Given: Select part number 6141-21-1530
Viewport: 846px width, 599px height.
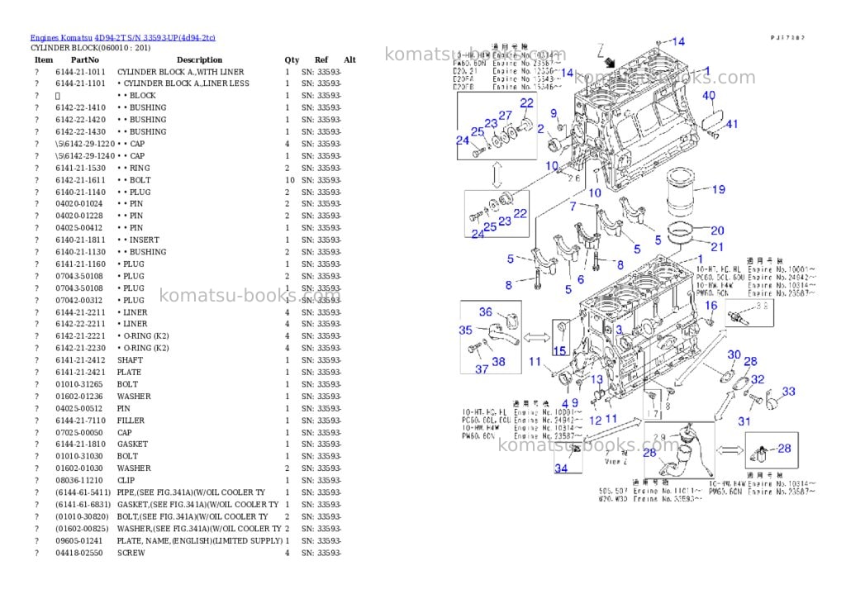Looking at the screenshot, I should click(80, 168).
